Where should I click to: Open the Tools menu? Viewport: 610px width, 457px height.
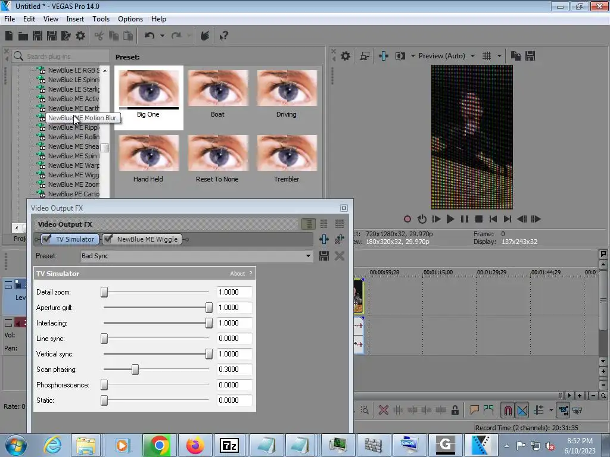point(101,18)
